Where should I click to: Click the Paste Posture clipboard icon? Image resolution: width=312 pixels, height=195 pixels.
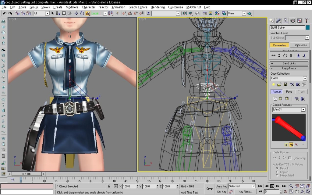coord(281,99)
